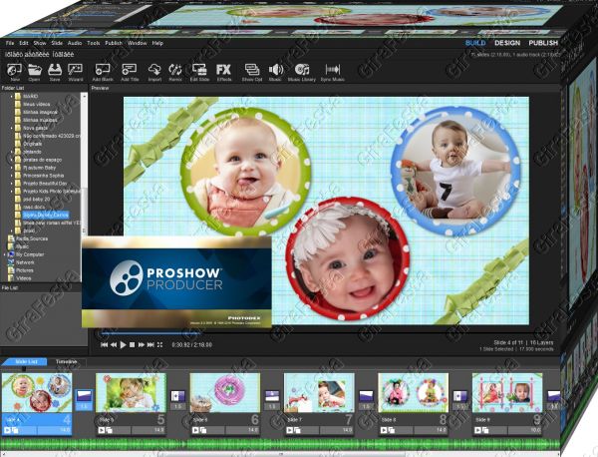Expand the Princesinha Sophia folder
Screen dimensions: 598x457
[x=11, y=176]
